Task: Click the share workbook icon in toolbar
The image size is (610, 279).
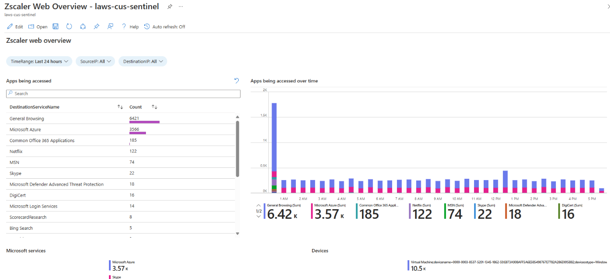Action: coord(83,27)
